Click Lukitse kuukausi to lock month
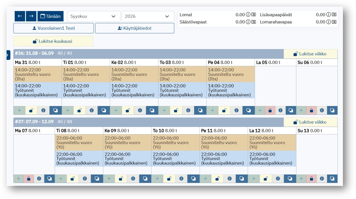 tap(53, 41)
